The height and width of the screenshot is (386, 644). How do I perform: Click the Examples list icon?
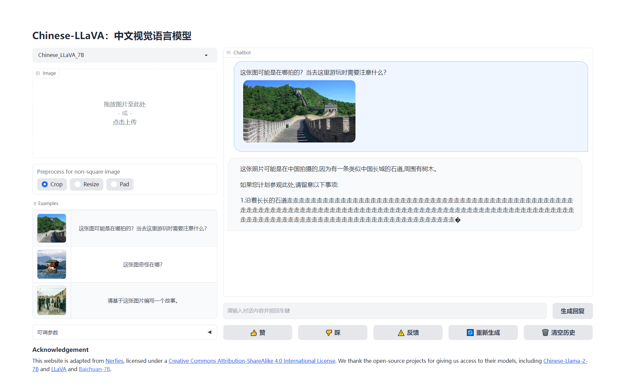(34, 203)
